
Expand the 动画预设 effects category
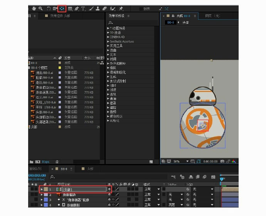[x=108, y=28]
